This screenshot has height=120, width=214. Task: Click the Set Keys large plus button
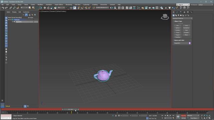(178, 117)
